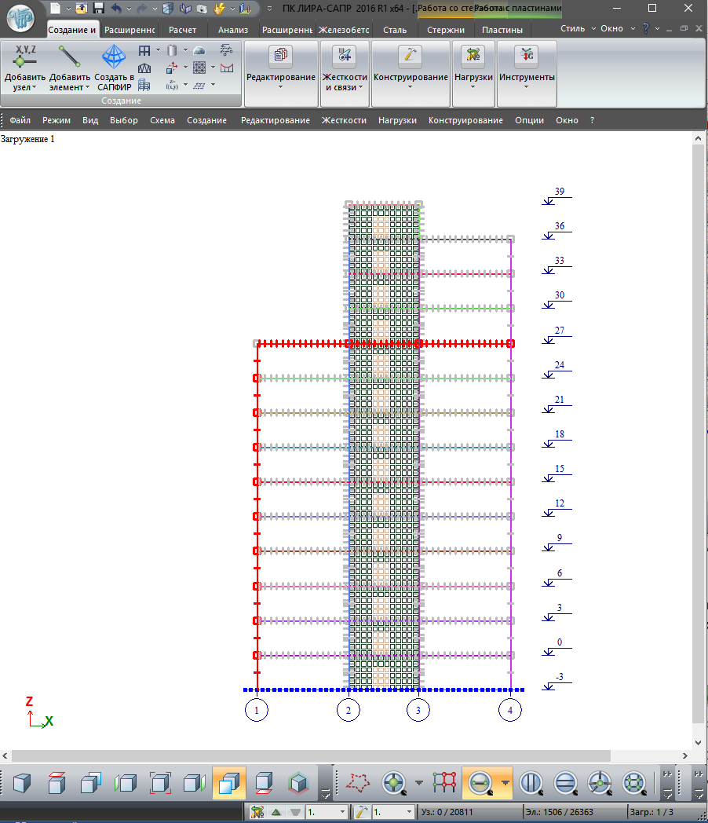Click the save diskette icon in title bar
The height and width of the screenshot is (823, 708).
pyautogui.click(x=99, y=9)
